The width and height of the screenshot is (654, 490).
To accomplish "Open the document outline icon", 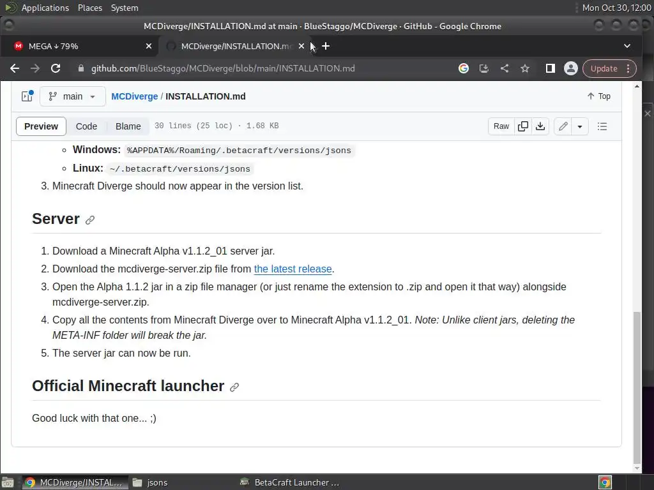I will click(x=602, y=126).
